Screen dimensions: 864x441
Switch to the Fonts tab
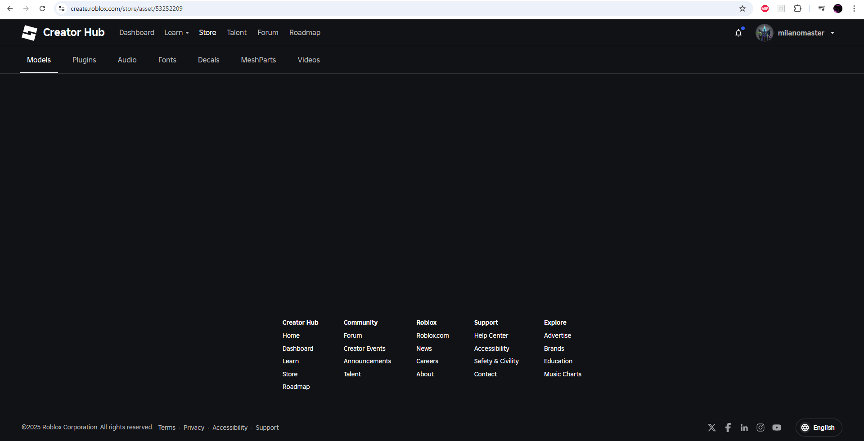pos(167,60)
